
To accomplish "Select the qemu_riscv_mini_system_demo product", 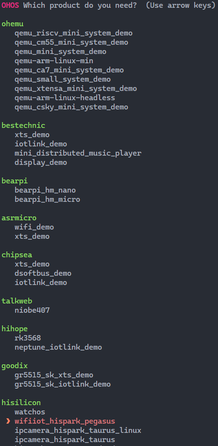I will (73, 33).
